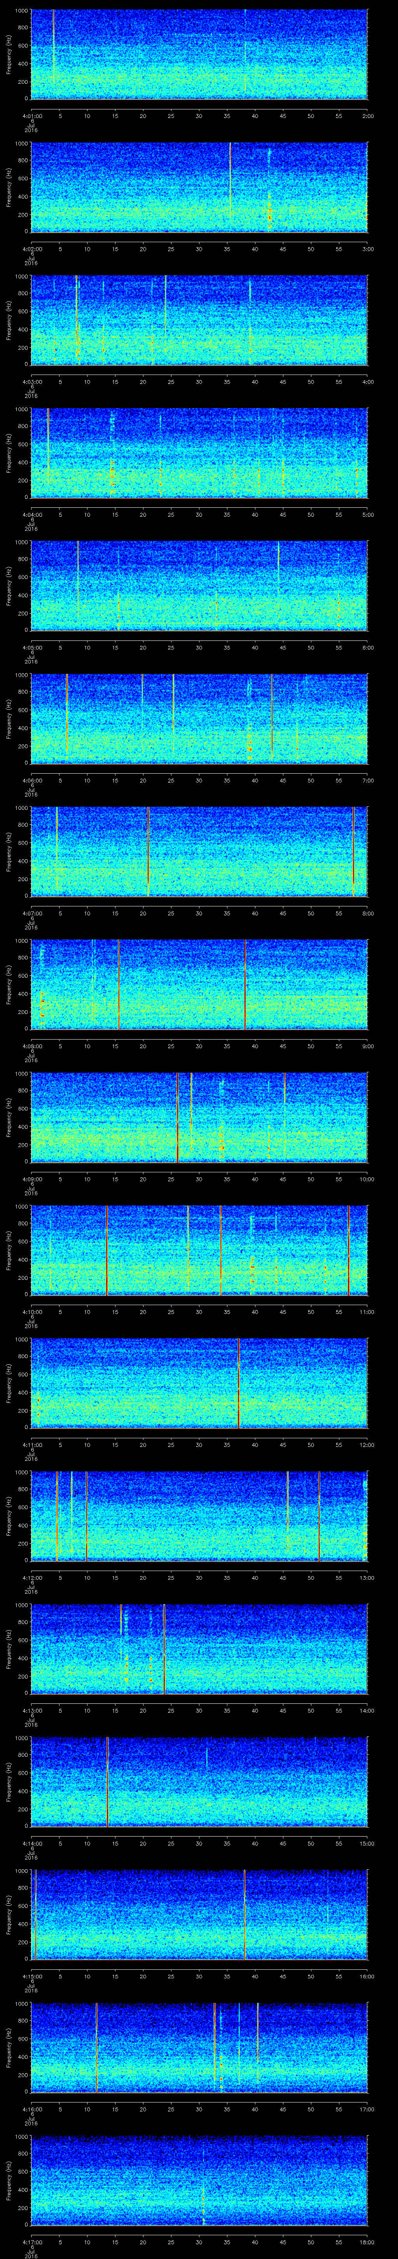The image size is (398, 2259).
Task: Pick the spectrogram panel starting at 4:09:00
Action: (x=199, y=1117)
